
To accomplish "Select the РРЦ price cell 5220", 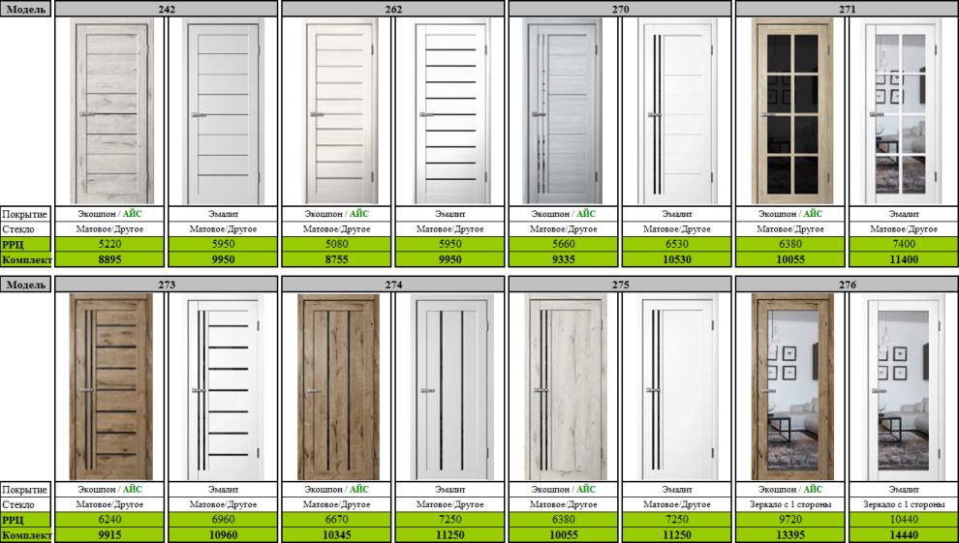I will 110,245.
